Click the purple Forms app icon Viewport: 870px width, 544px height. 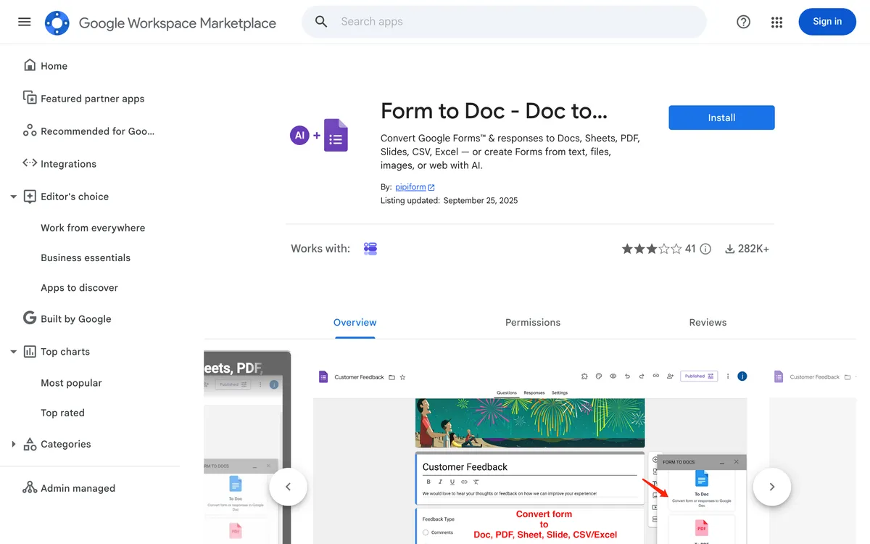[x=336, y=135]
